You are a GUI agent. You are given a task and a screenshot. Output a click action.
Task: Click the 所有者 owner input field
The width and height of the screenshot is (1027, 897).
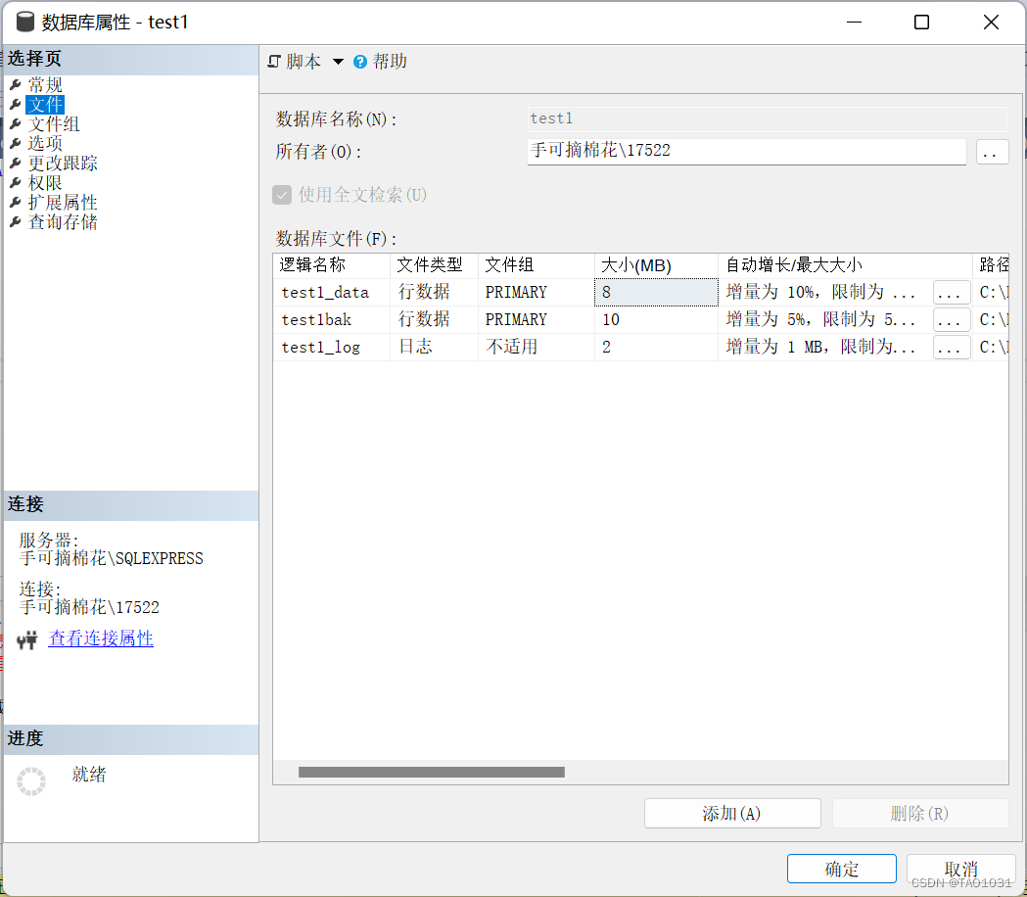pos(747,152)
